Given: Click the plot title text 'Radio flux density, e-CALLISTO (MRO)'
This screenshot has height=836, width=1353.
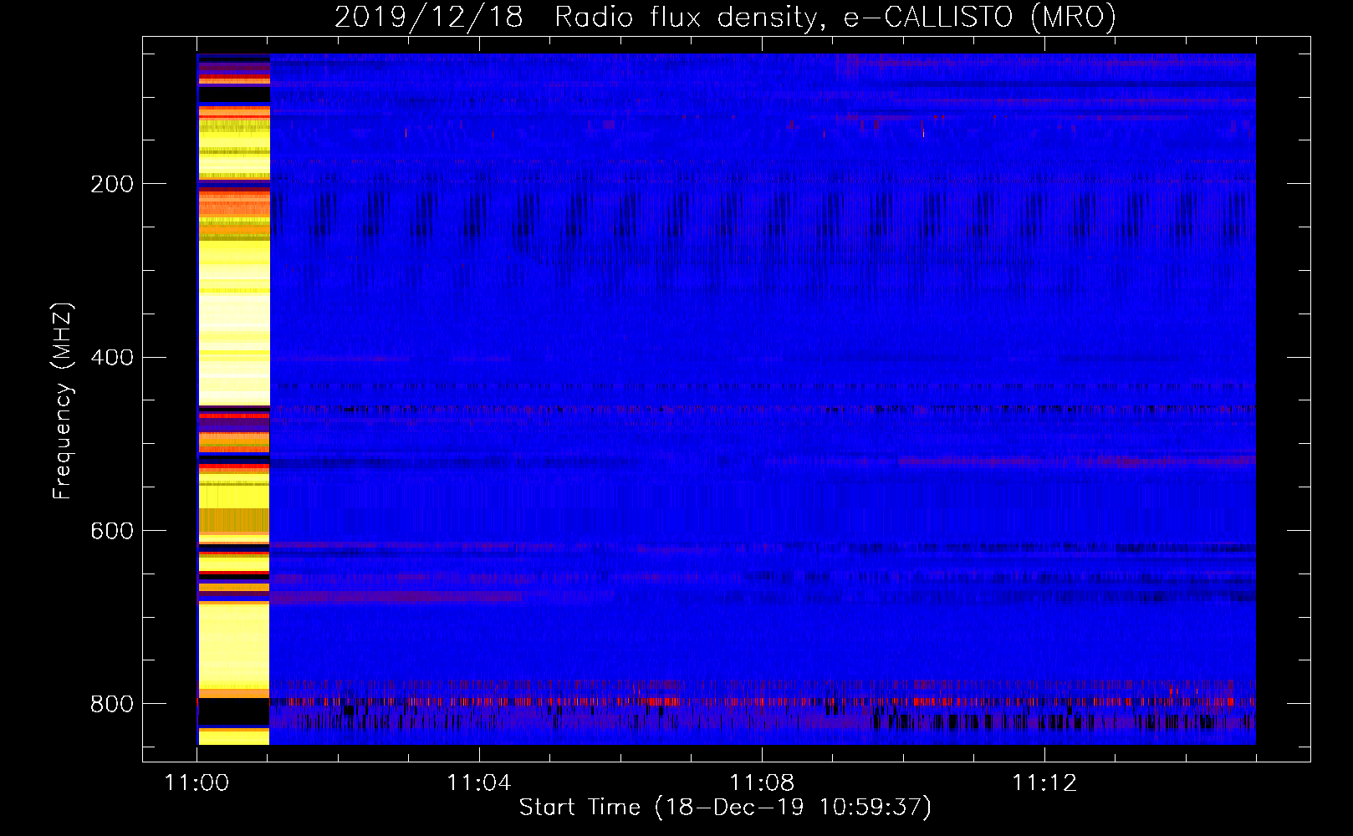Looking at the screenshot, I should point(835,17).
